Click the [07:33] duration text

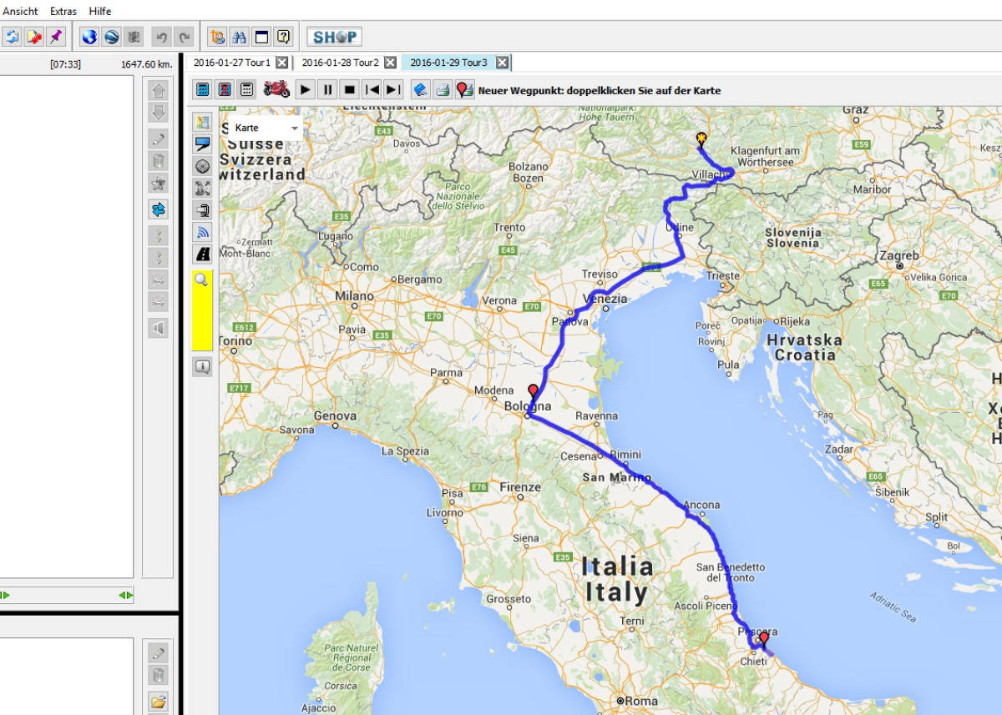(65, 63)
